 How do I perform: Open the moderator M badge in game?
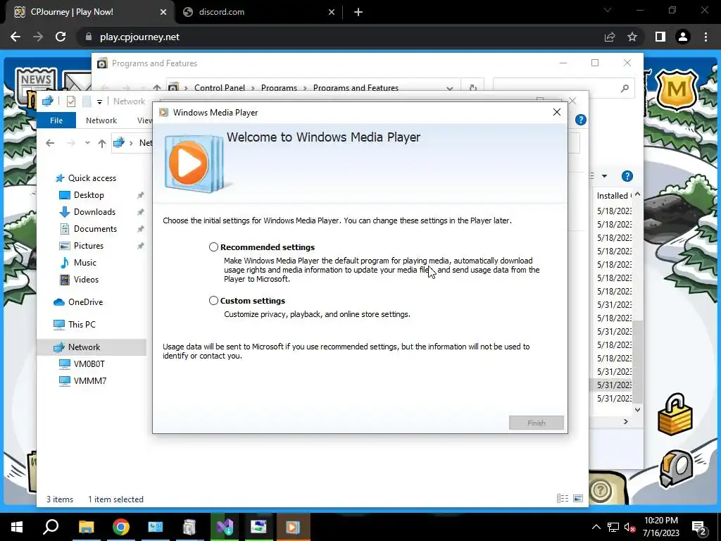(x=676, y=89)
